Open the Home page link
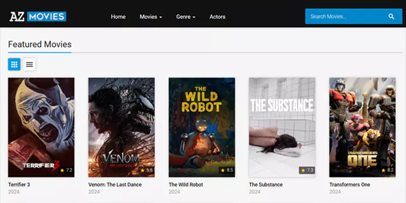Viewport: 406px width, 203px height. point(118,17)
